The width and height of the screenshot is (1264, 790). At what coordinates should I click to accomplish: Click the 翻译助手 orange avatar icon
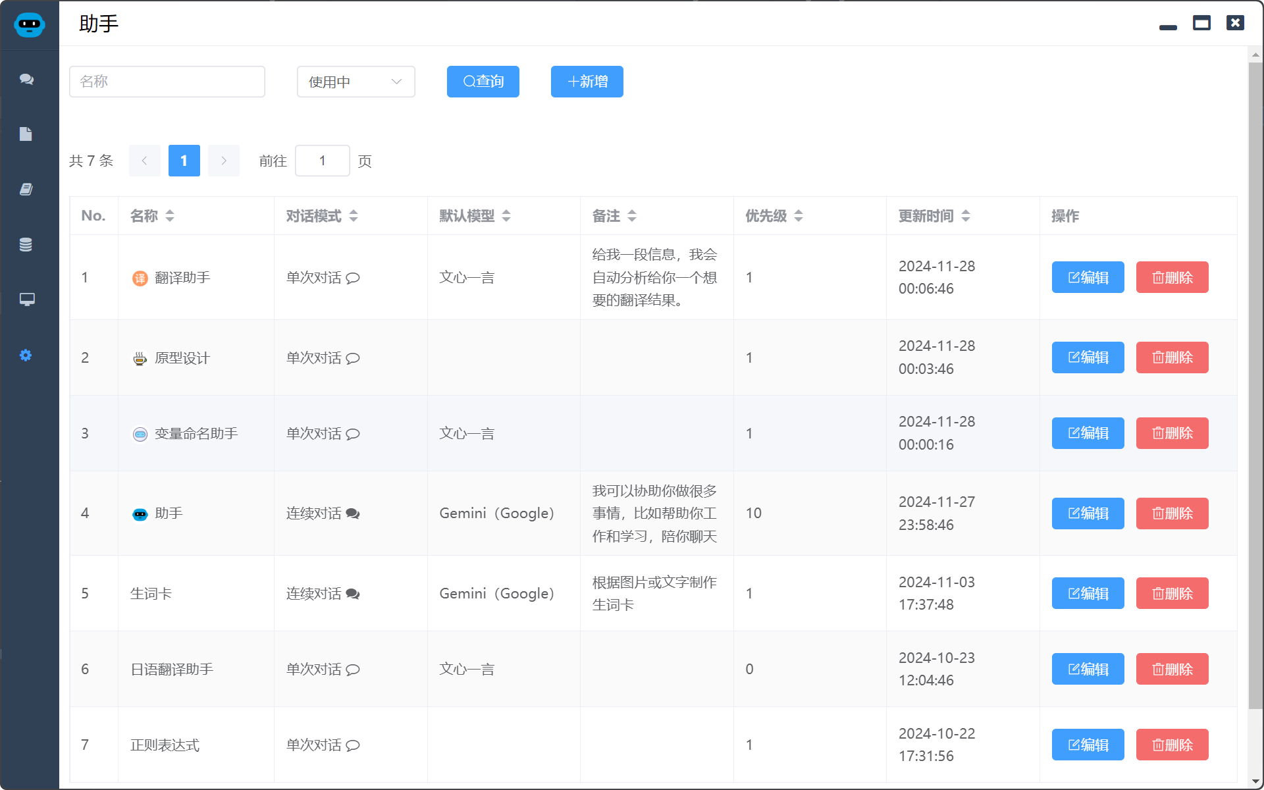140,278
